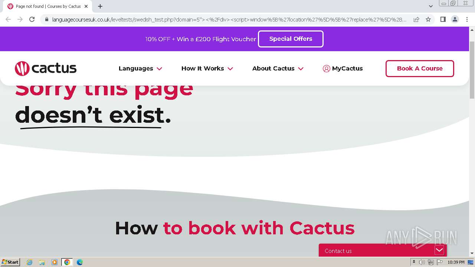The width and height of the screenshot is (475, 267).
Task: Expand the How It Works chevron
Action: (x=230, y=69)
